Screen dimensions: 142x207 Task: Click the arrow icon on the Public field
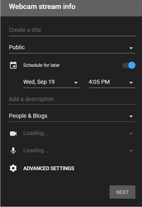point(131,48)
